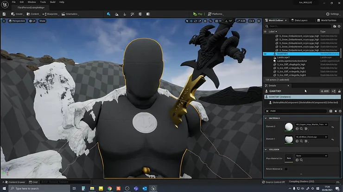Toggle grid snapping value 10 button

pyautogui.click(x=218, y=21)
